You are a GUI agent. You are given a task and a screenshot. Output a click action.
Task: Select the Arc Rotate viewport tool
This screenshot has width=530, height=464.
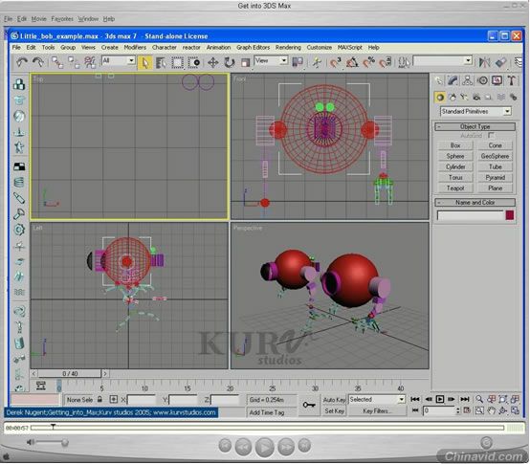click(x=503, y=410)
